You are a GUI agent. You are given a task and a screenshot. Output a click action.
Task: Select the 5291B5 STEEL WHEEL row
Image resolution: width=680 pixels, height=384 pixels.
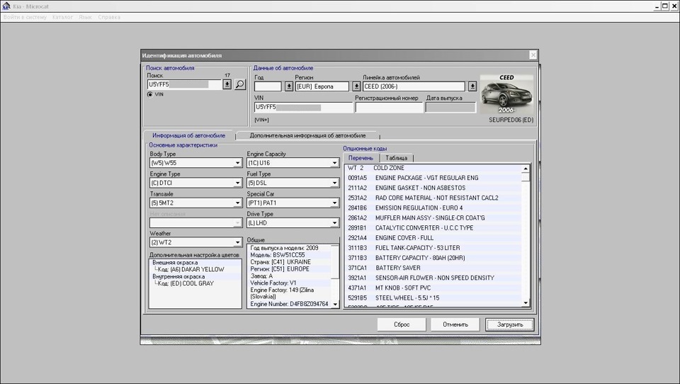coord(433,298)
